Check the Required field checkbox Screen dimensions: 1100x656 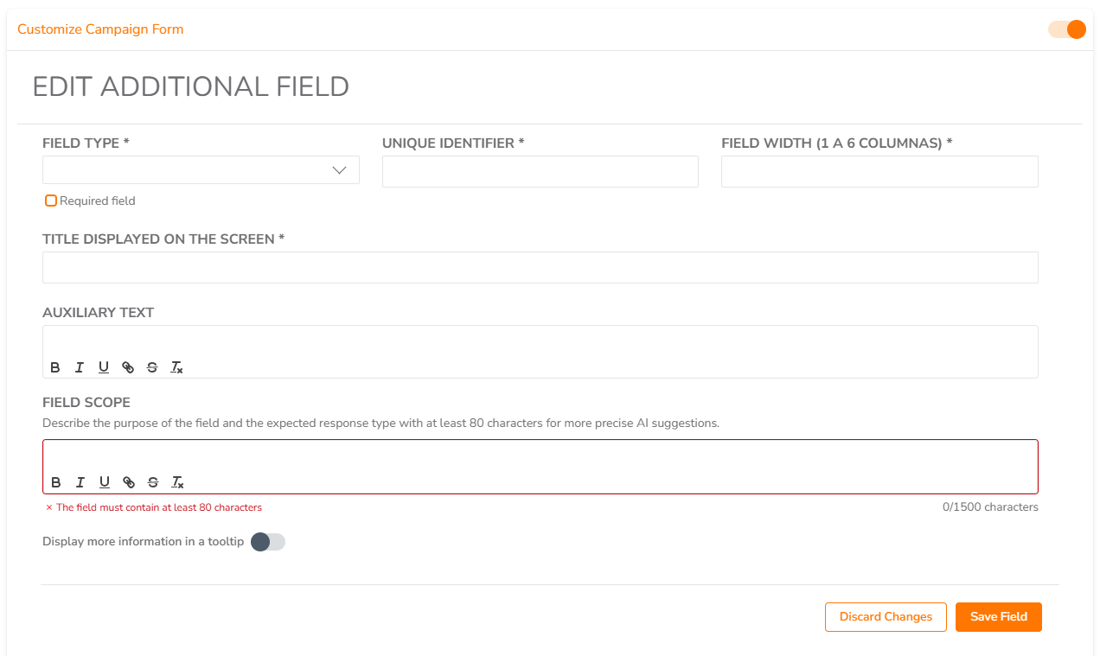pos(51,201)
